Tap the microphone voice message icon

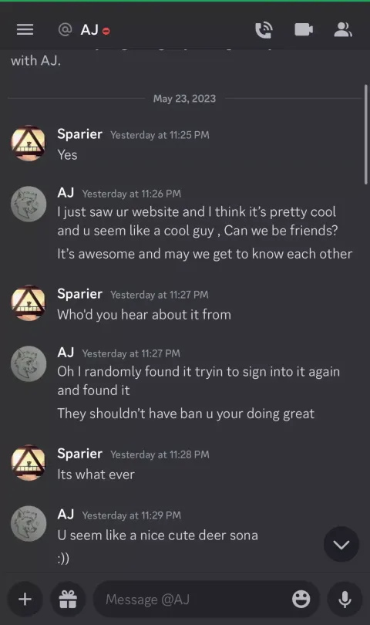[345, 599]
